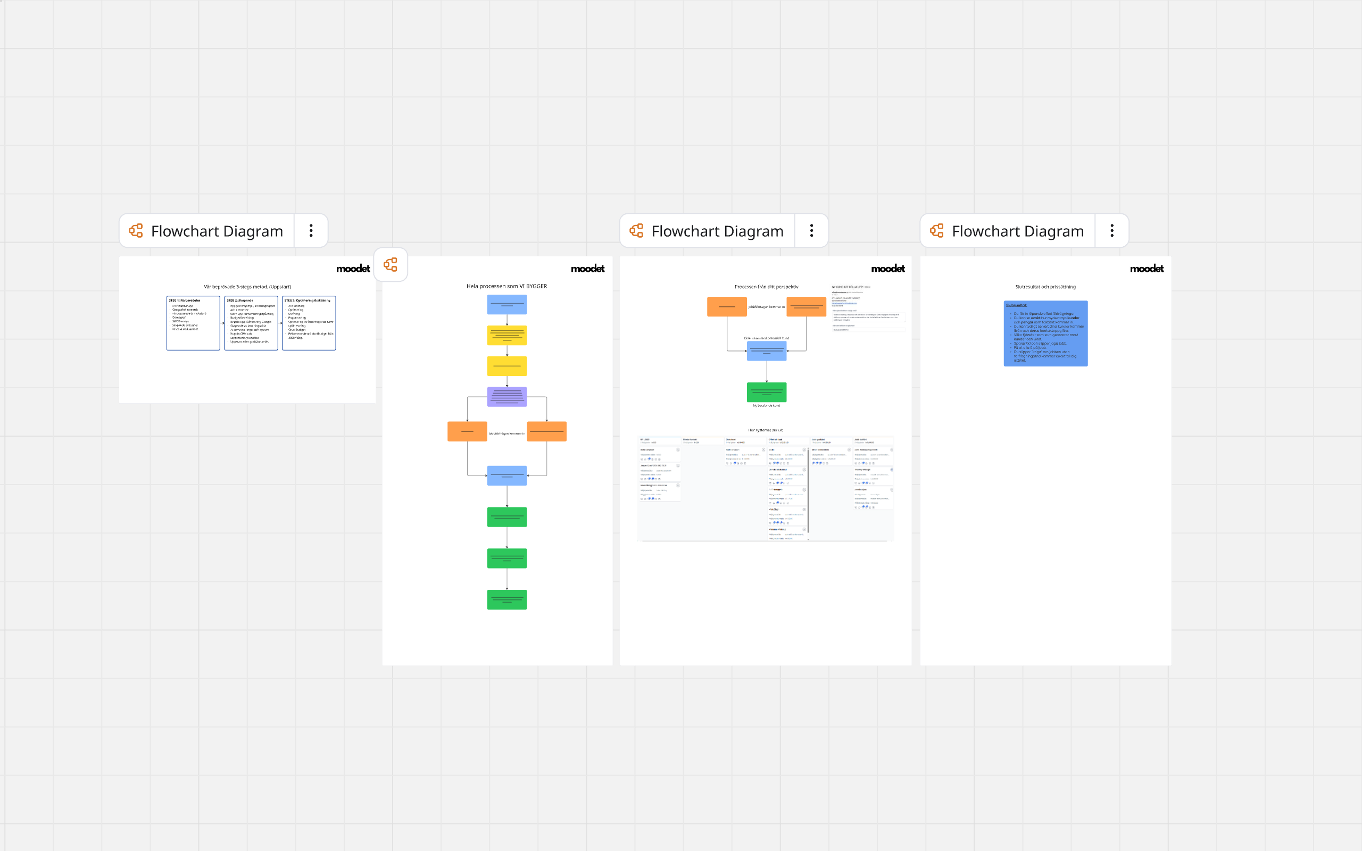Click the 'Hela processen som VI BYGGER' heading
Viewport: 1362px width, 851px height.
[x=506, y=287]
